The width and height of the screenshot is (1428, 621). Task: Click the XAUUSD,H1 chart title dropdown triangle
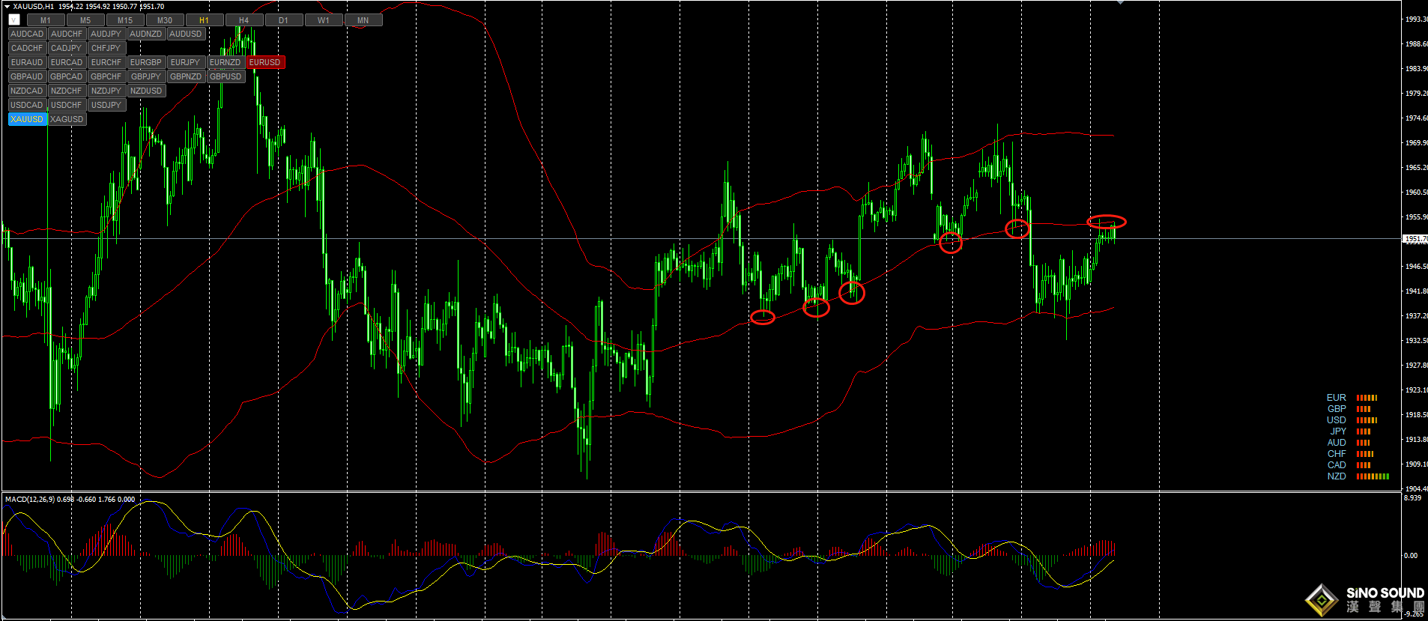[7, 7]
